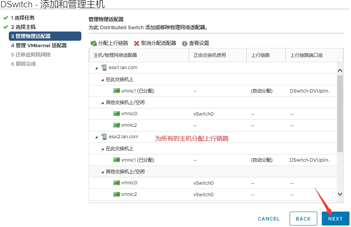Collapse the esxi1.lan.com host tree node
Screen dimensions: 351x227
96,68
